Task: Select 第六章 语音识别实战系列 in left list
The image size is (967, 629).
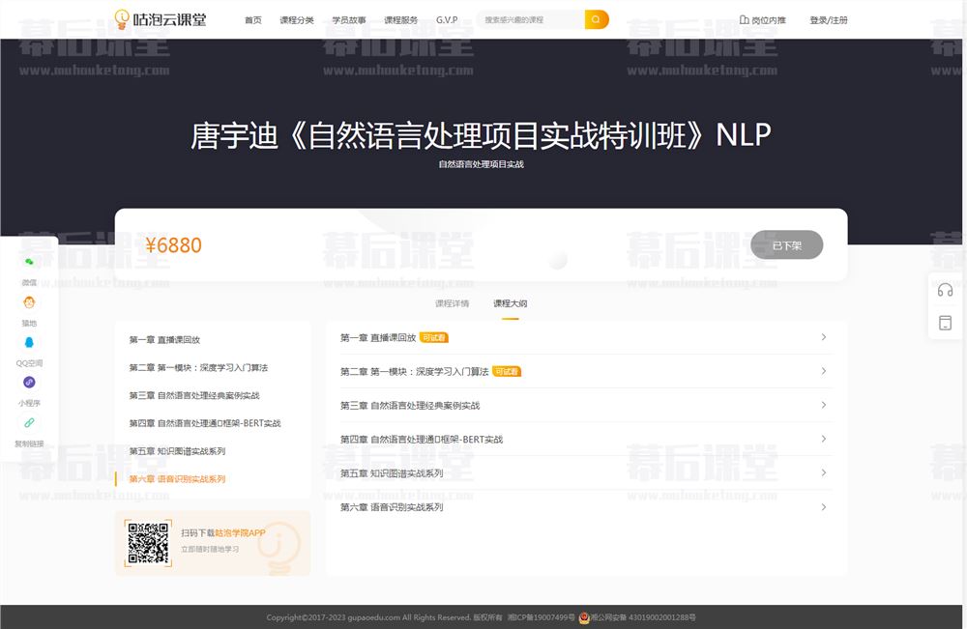Action: [177, 478]
